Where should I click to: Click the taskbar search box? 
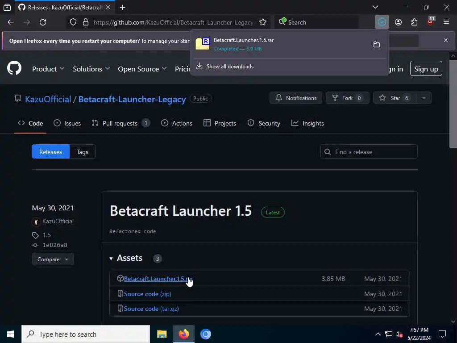tap(86, 334)
